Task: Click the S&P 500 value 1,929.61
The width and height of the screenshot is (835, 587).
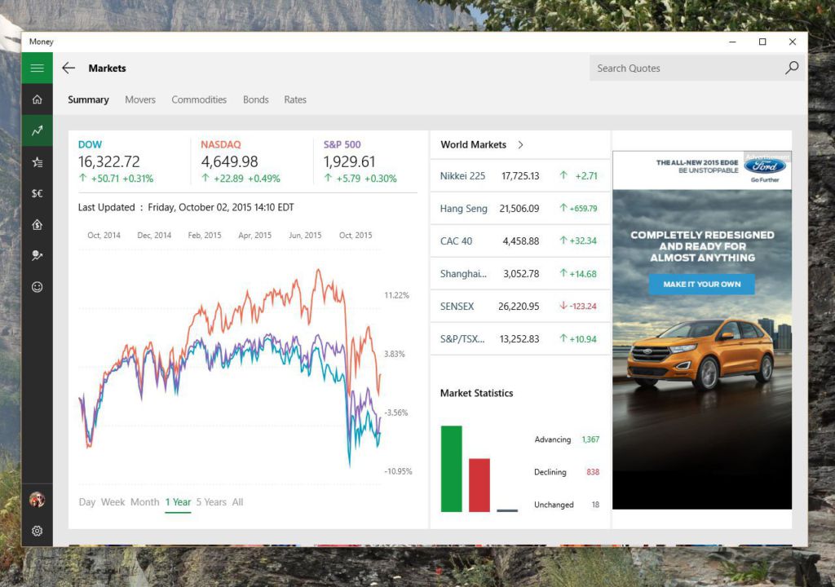Action: (x=349, y=161)
